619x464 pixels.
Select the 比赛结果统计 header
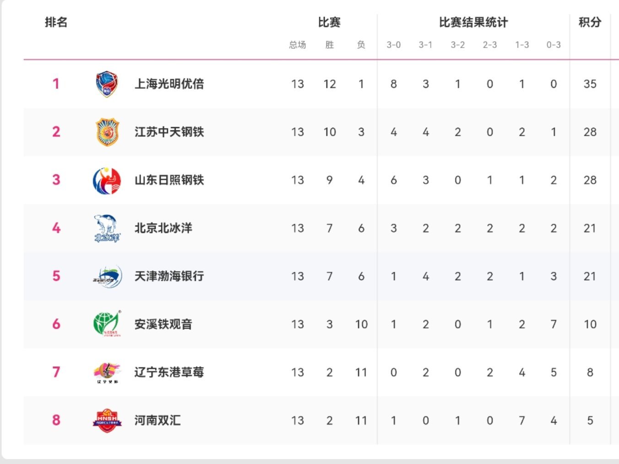[473, 22]
